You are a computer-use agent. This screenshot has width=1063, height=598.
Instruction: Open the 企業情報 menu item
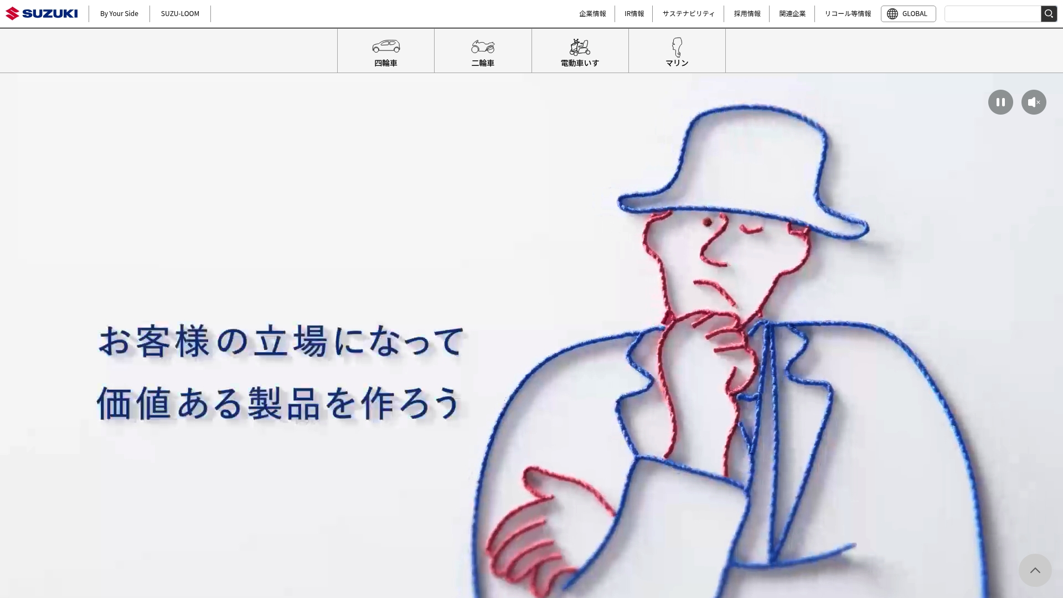(x=592, y=13)
